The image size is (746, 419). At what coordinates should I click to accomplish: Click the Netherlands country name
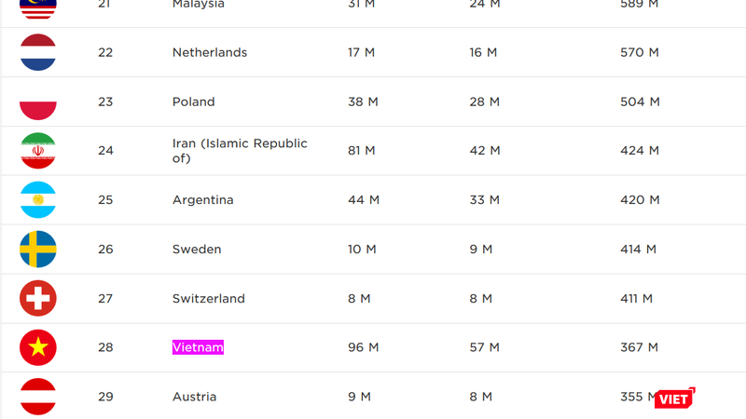pos(210,53)
